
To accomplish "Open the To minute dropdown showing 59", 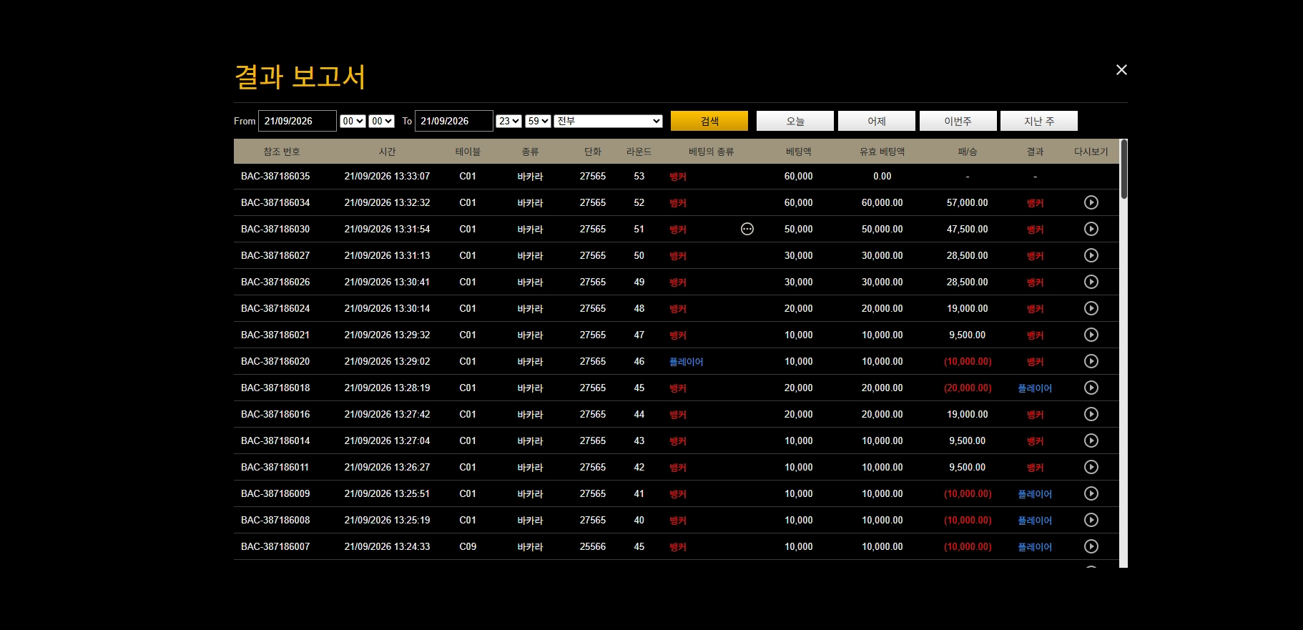I will (538, 121).
